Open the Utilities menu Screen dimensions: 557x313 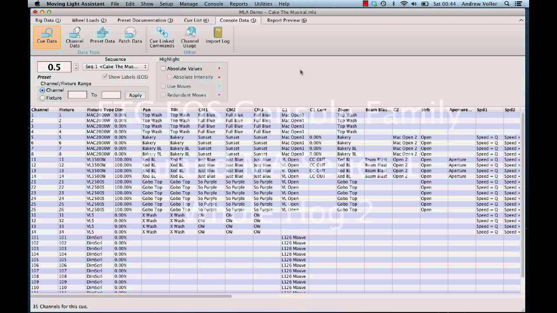coord(263,4)
